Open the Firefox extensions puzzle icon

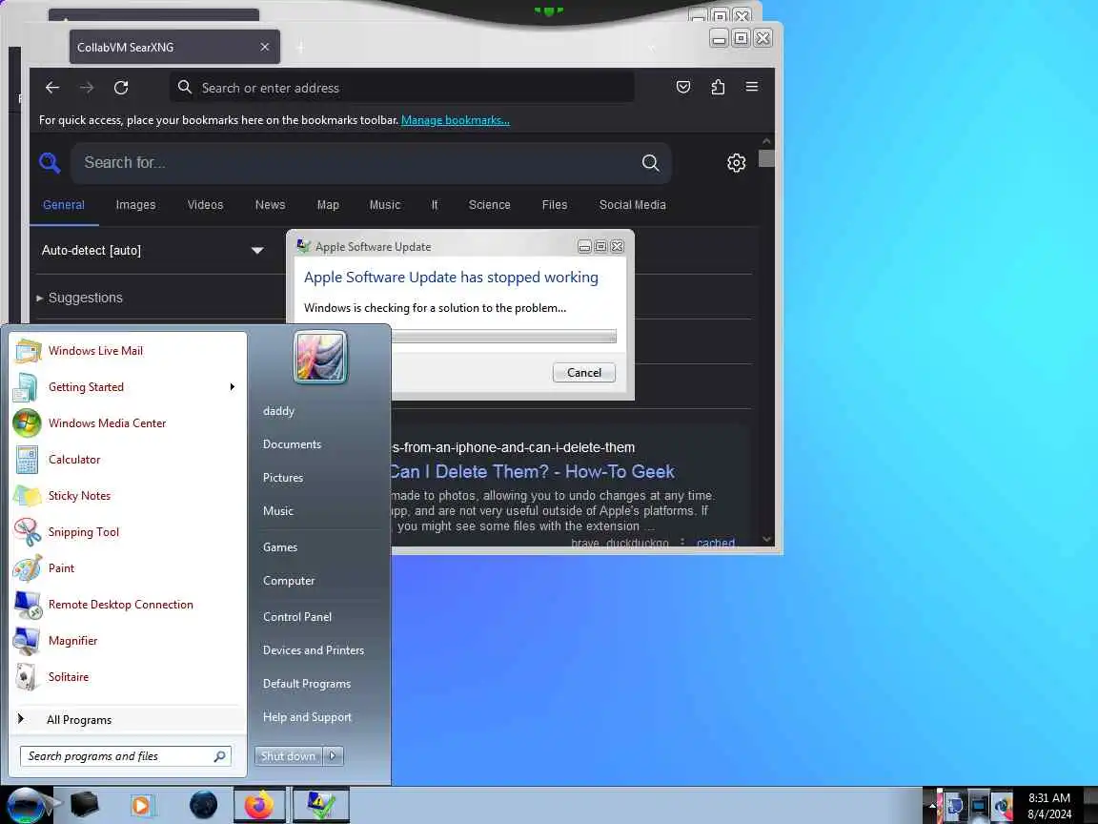[x=718, y=87]
